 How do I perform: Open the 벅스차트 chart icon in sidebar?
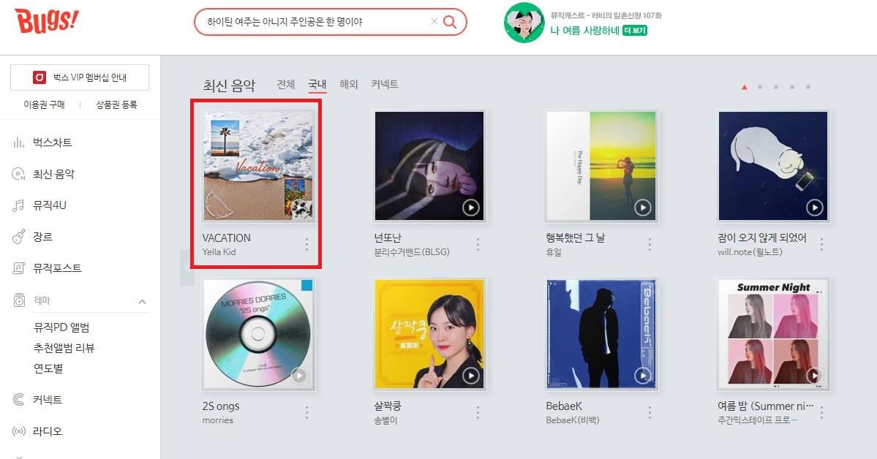pyautogui.click(x=18, y=143)
